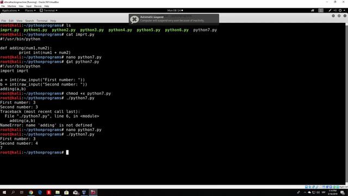Click python4.py in the ls output
This screenshot has height=196, width=348.
coord(120,30)
